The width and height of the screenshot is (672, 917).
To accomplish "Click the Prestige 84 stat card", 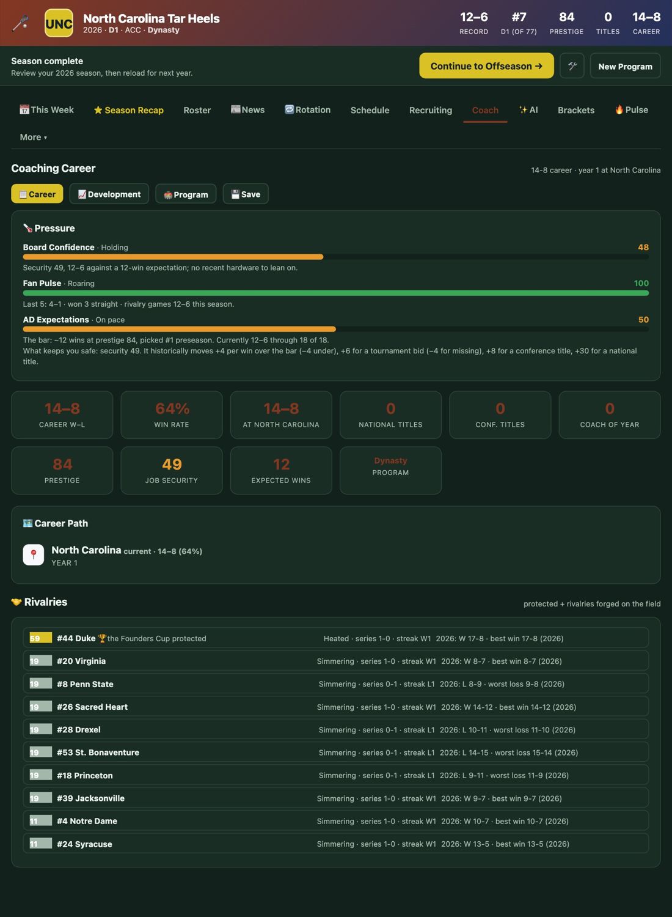I will click(x=62, y=470).
